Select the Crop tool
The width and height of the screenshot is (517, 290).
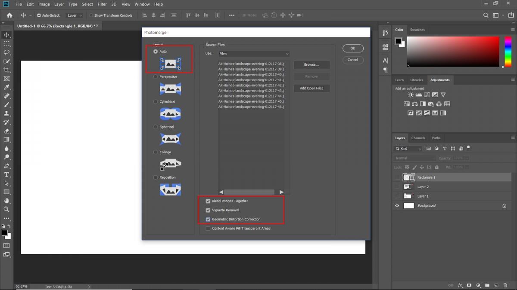[x=6, y=70]
